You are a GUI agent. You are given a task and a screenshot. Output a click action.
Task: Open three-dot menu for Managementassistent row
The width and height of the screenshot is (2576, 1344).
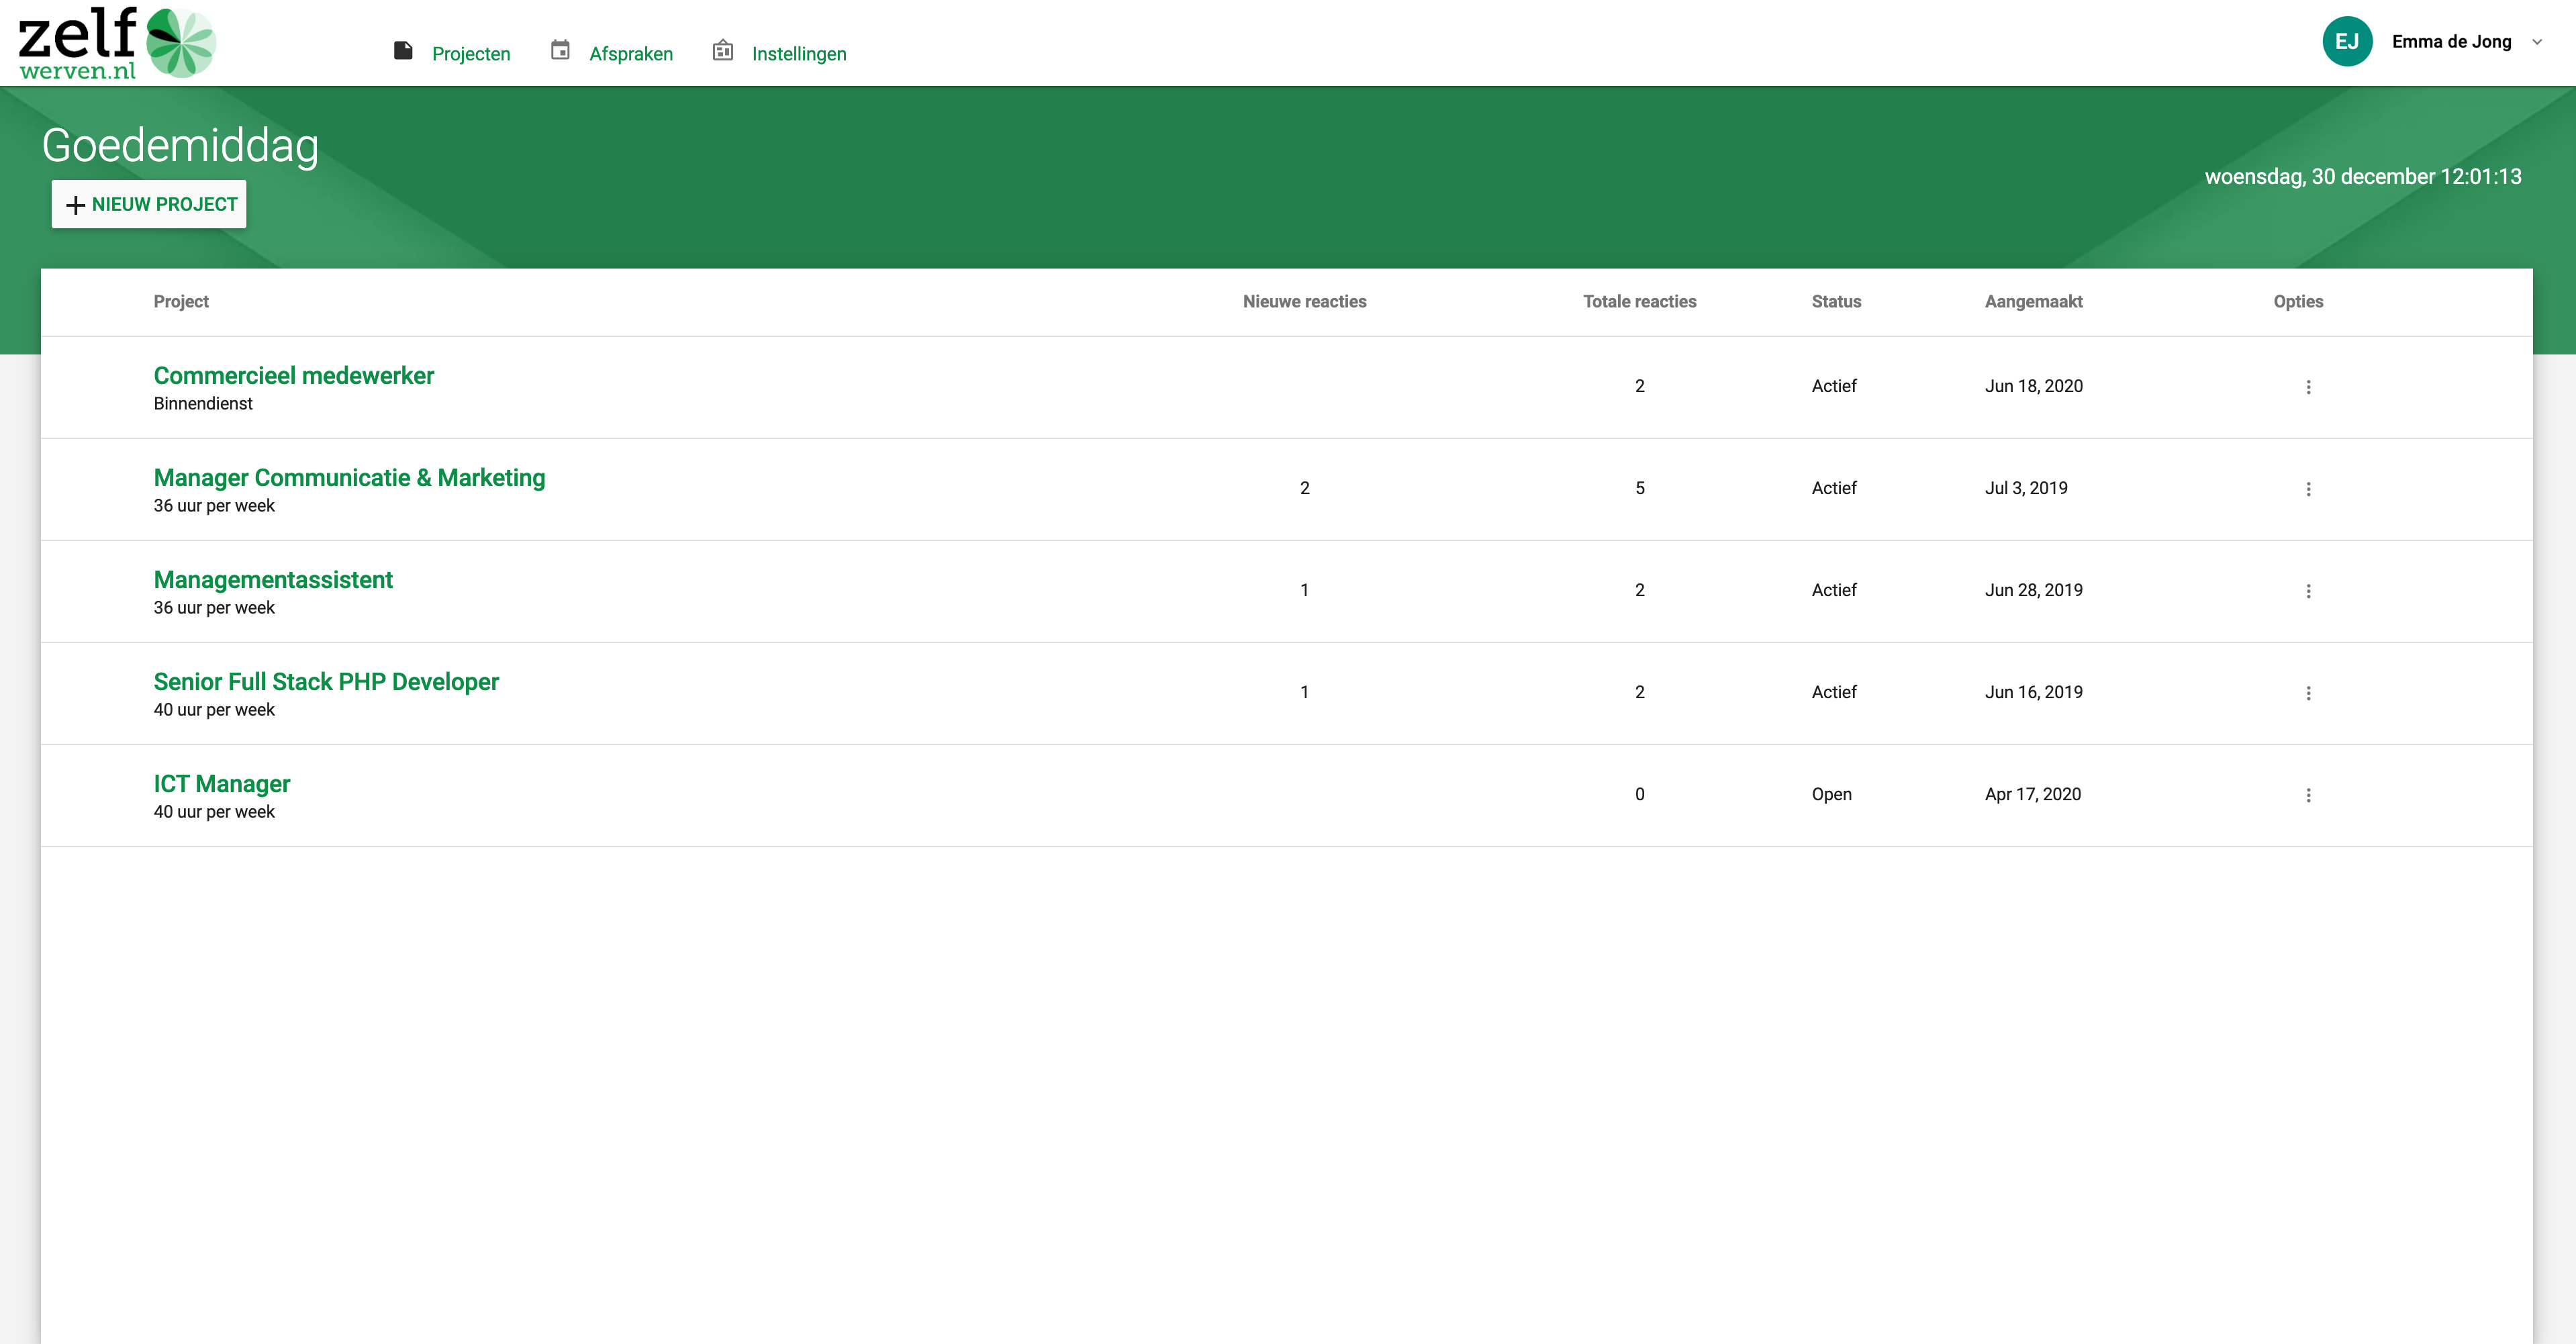(x=2308, y=591)
